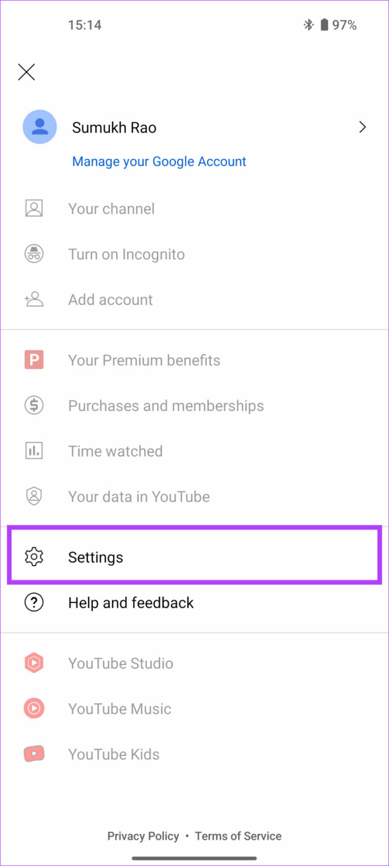389x866 pixels.
Task: Tap the Purchases and memberships dollar icon
Action: pos(33,405)
